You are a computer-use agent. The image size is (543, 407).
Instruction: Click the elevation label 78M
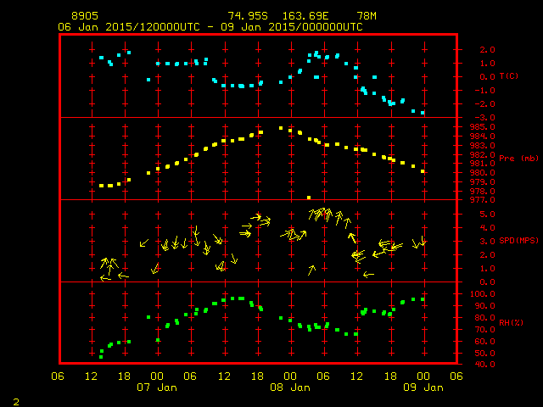(367, 16)
